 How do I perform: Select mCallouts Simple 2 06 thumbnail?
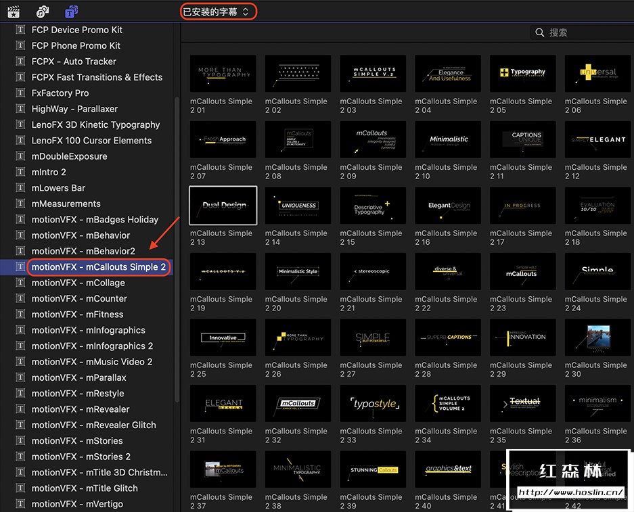click(597, 74)
